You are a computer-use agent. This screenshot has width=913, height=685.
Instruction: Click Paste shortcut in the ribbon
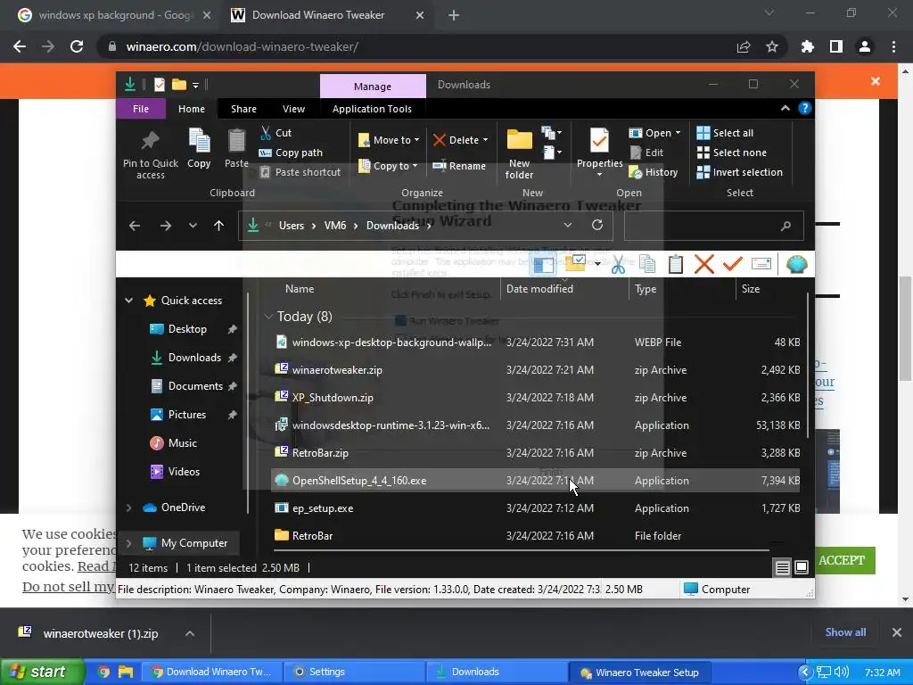pyautogui.click(x=300, y=172)
